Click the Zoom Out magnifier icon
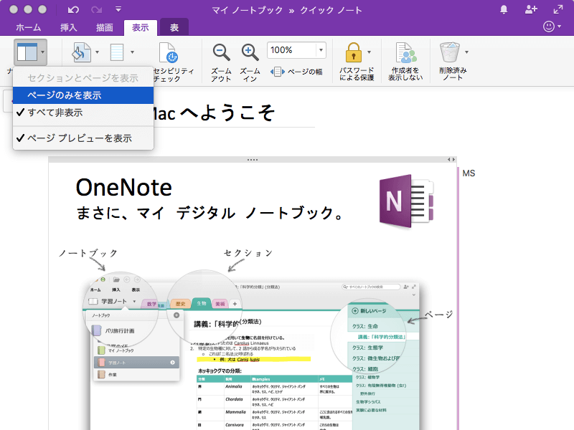Image resolution: width=574 pixels, height=430 pixels. coord(221,52)
